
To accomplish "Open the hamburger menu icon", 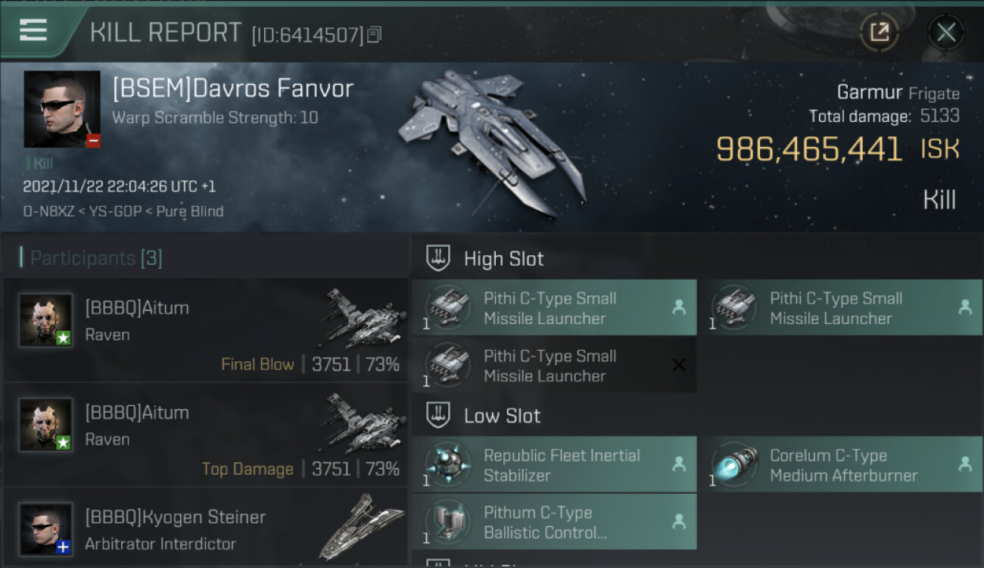I will coord(33,30).
